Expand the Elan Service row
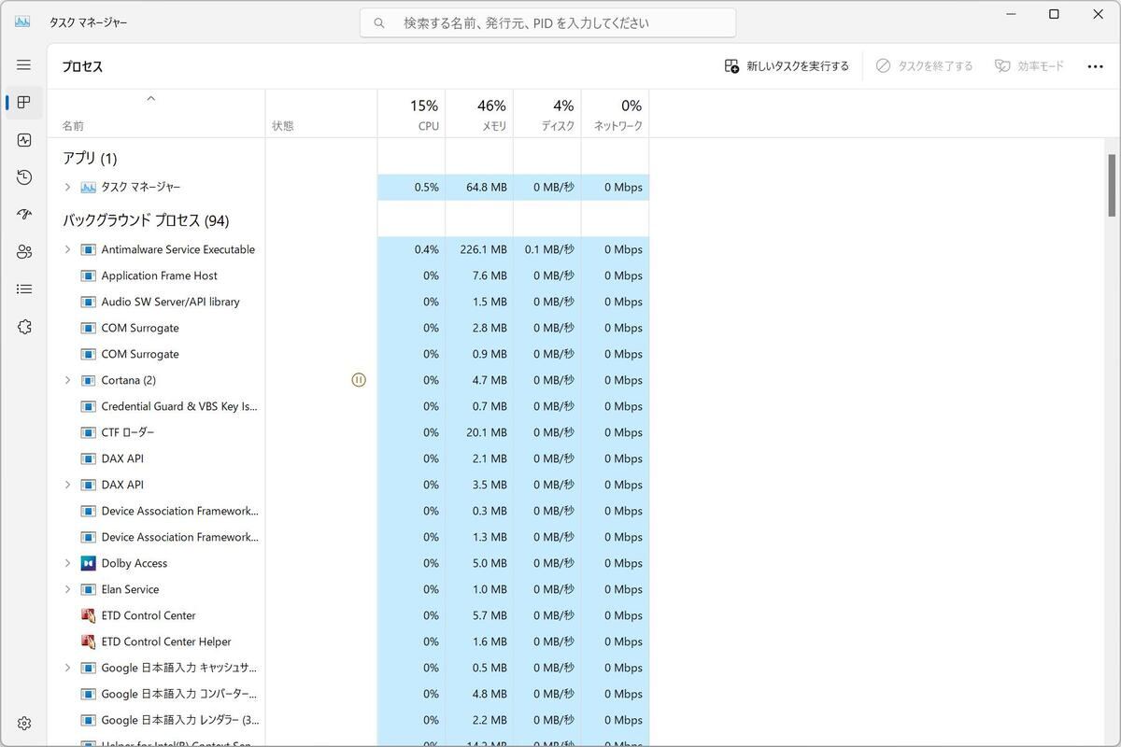The height and width of the screenshot is (747, 1121). pyautogui.click(x=67, y=589)
